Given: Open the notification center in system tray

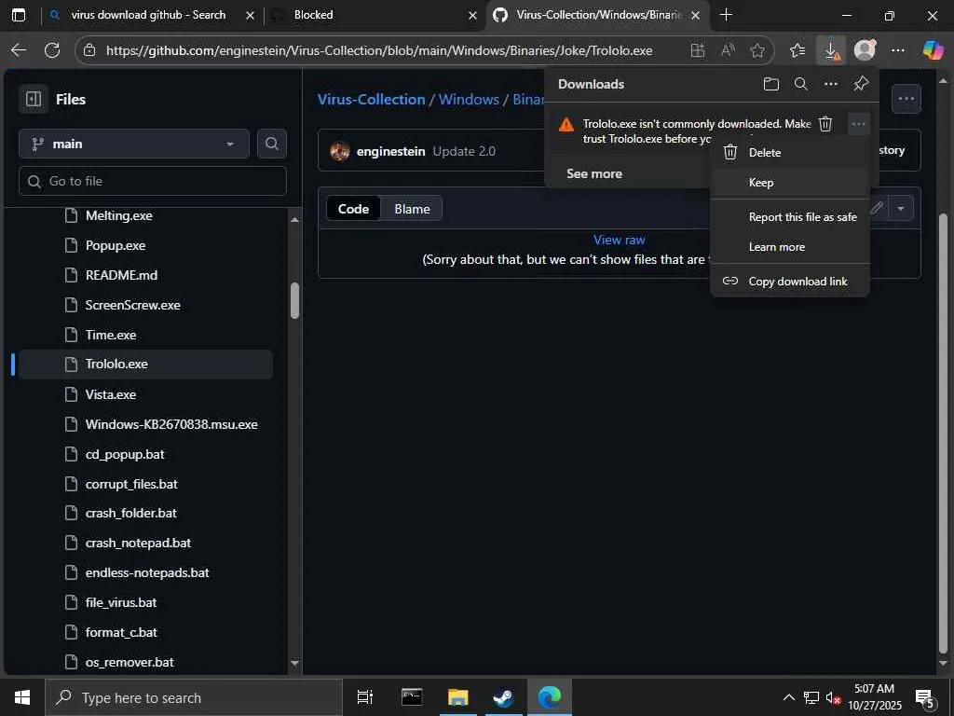Looking at the screenshot, I should coord(925,697).
